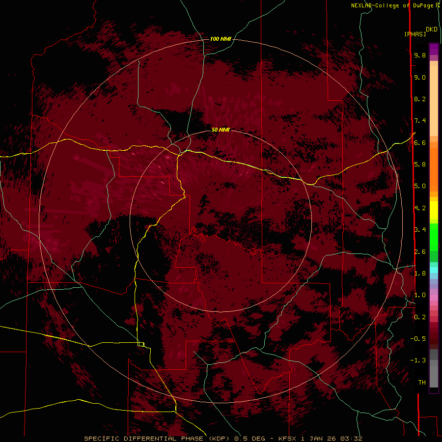Click the orange segment of the color bar
Viewport: 442px width, 442px height.
pyautogui.click(x=434, y=170)
